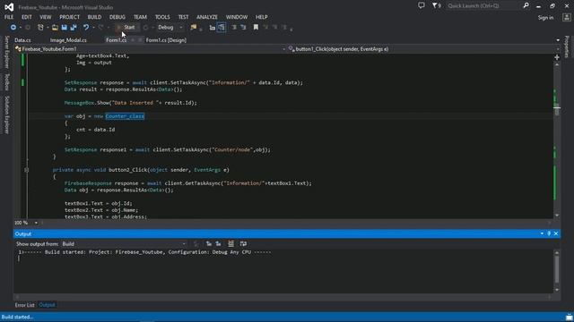Screen dimensions: 574x322
Task: Click the Clear All icon in Output panel
Action: [231, 243]
